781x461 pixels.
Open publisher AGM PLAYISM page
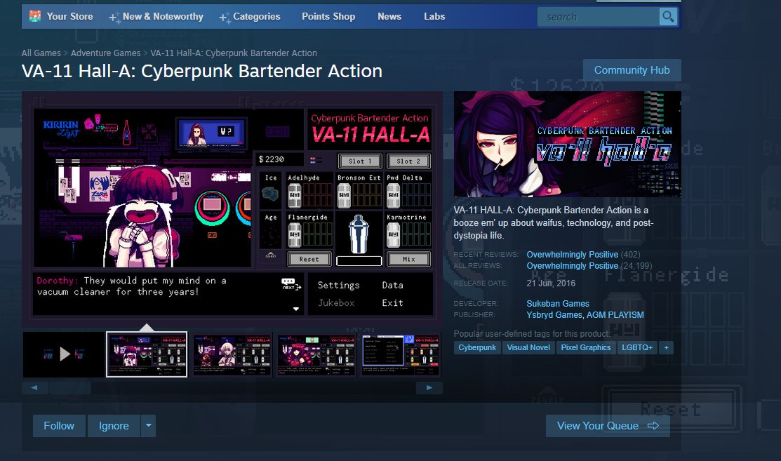tap(615, 315)
